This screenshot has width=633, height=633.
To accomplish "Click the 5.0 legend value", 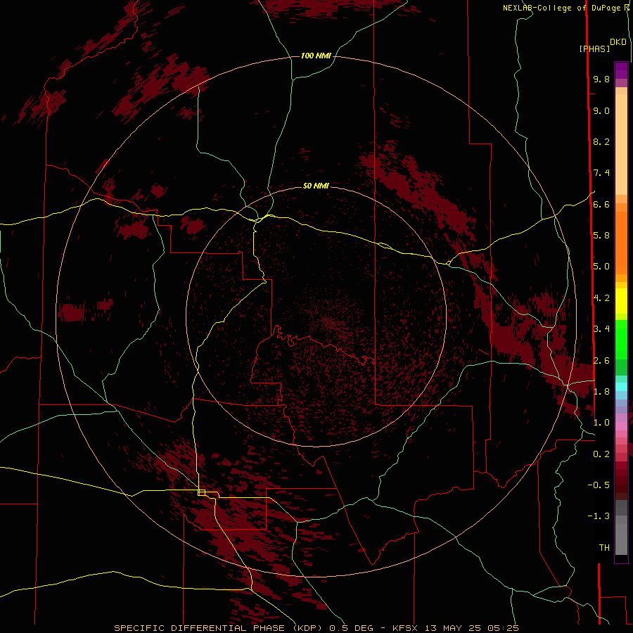I will (601, 267).
